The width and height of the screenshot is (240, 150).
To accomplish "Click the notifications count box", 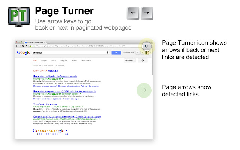I will click(x=138, y=52).
